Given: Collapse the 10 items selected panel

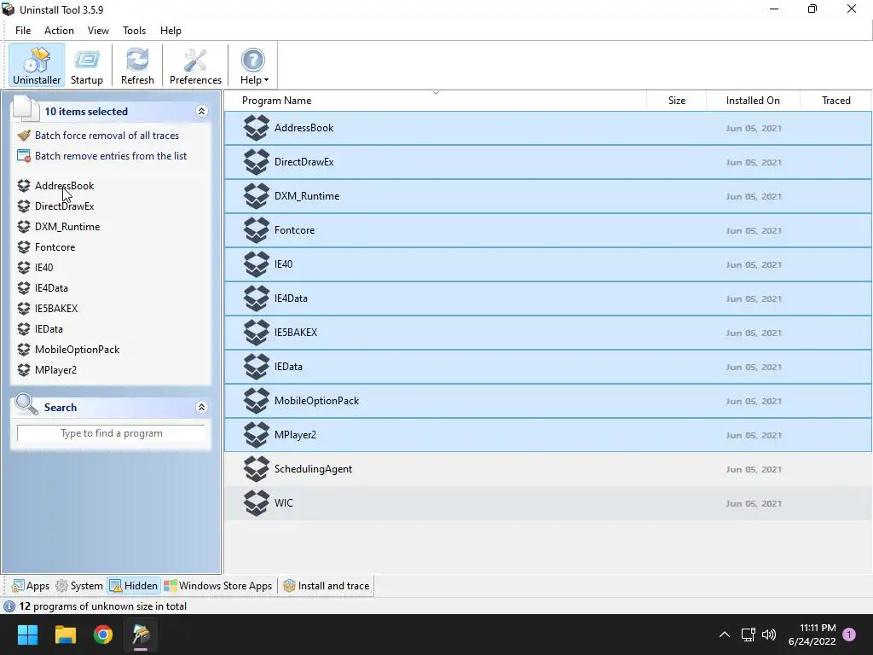Looking at the screenshot, I should 201,112.
